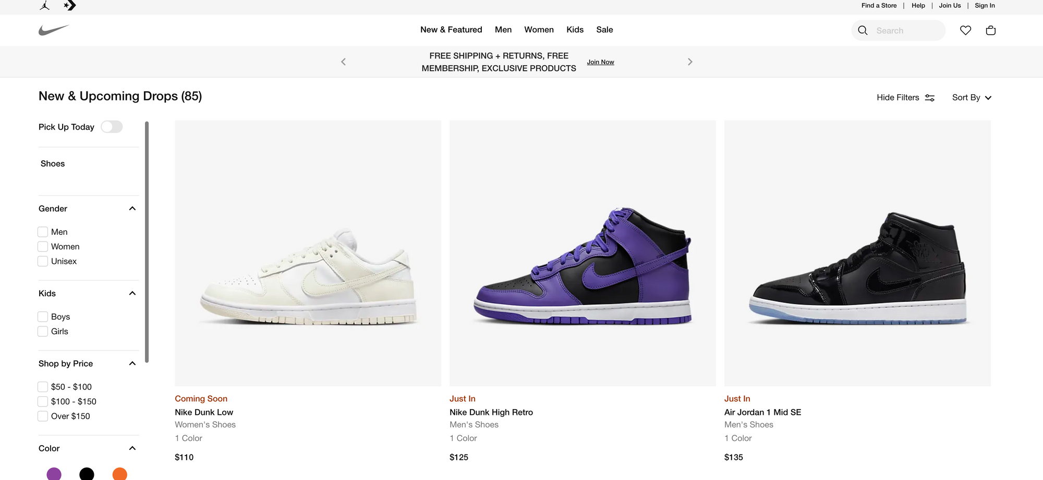Viewport: 1043px width, 480px height.
Task: Click the next banner arrow
Action: [690, 61]
